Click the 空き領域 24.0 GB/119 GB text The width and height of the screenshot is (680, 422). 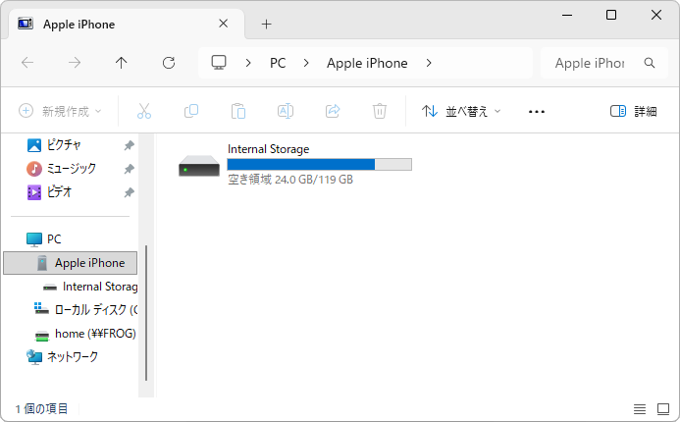coord(290,180)
